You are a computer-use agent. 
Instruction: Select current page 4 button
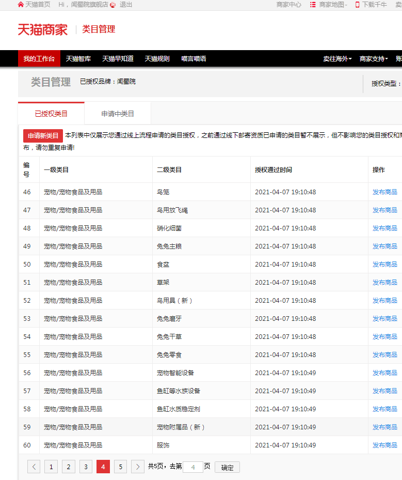tap(103, 467)
